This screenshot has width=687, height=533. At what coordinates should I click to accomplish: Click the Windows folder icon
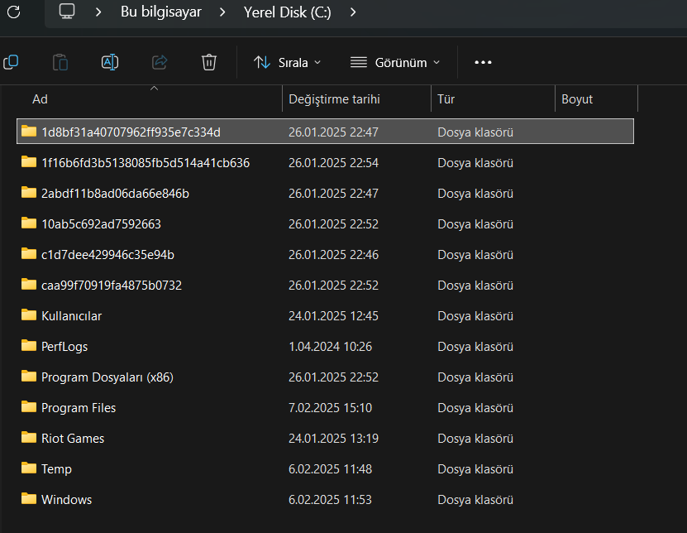(29, 499)
